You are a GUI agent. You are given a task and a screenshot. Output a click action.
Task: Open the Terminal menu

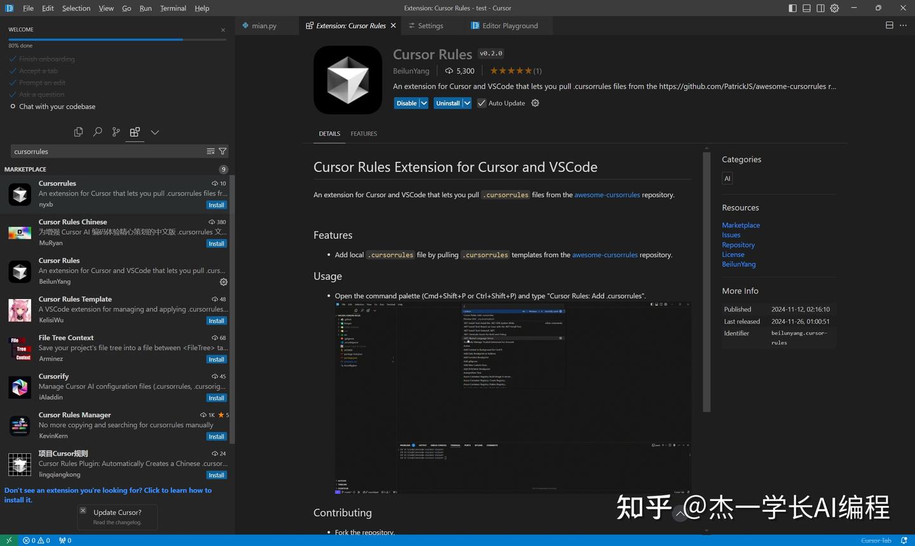coord(173,8)
